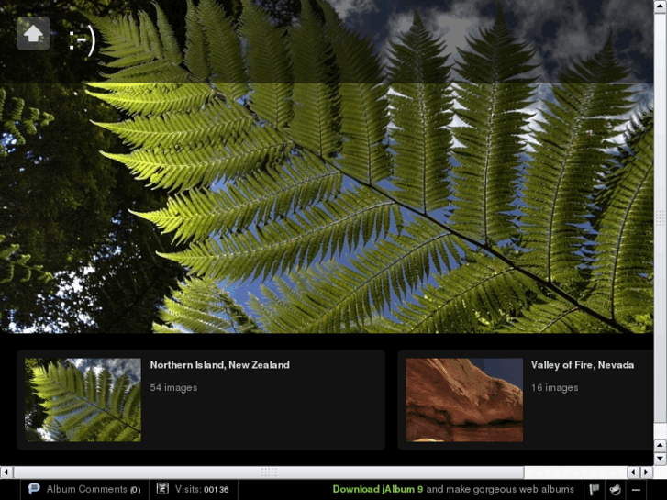Click the up-arrow home button
This screenshot has height=500, width=667.
tap(33, 34)
